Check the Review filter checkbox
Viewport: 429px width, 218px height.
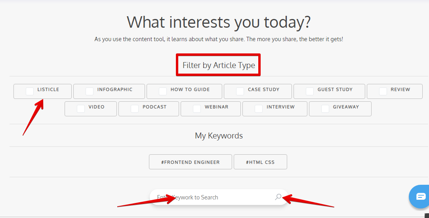pyautogui.click(x=383, y=91)
